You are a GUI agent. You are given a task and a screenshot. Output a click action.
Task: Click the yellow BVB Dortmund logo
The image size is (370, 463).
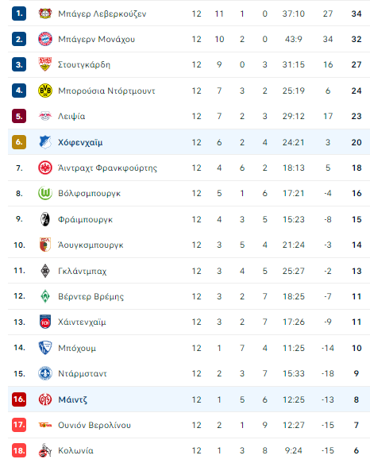(45, 91)
